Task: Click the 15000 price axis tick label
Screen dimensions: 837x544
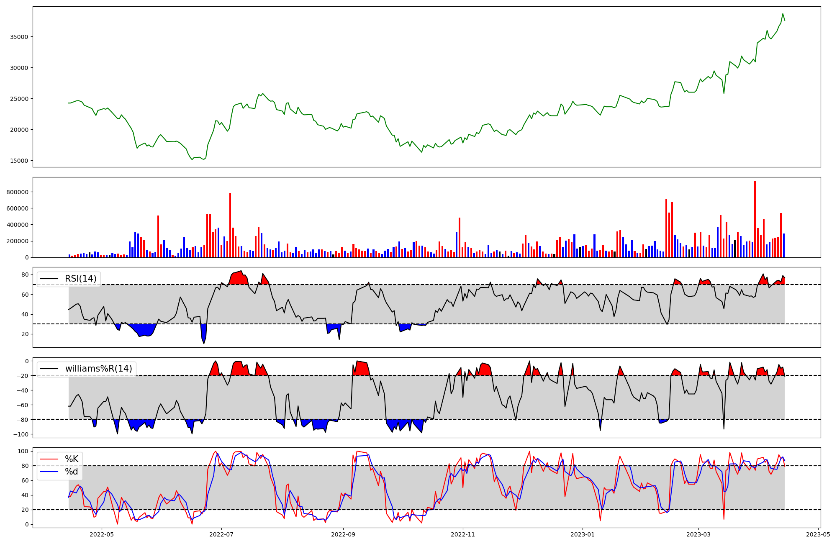Action: (x=19, y=161)
